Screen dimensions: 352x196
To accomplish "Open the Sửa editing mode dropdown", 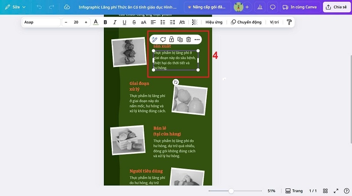I will point(15,7).
